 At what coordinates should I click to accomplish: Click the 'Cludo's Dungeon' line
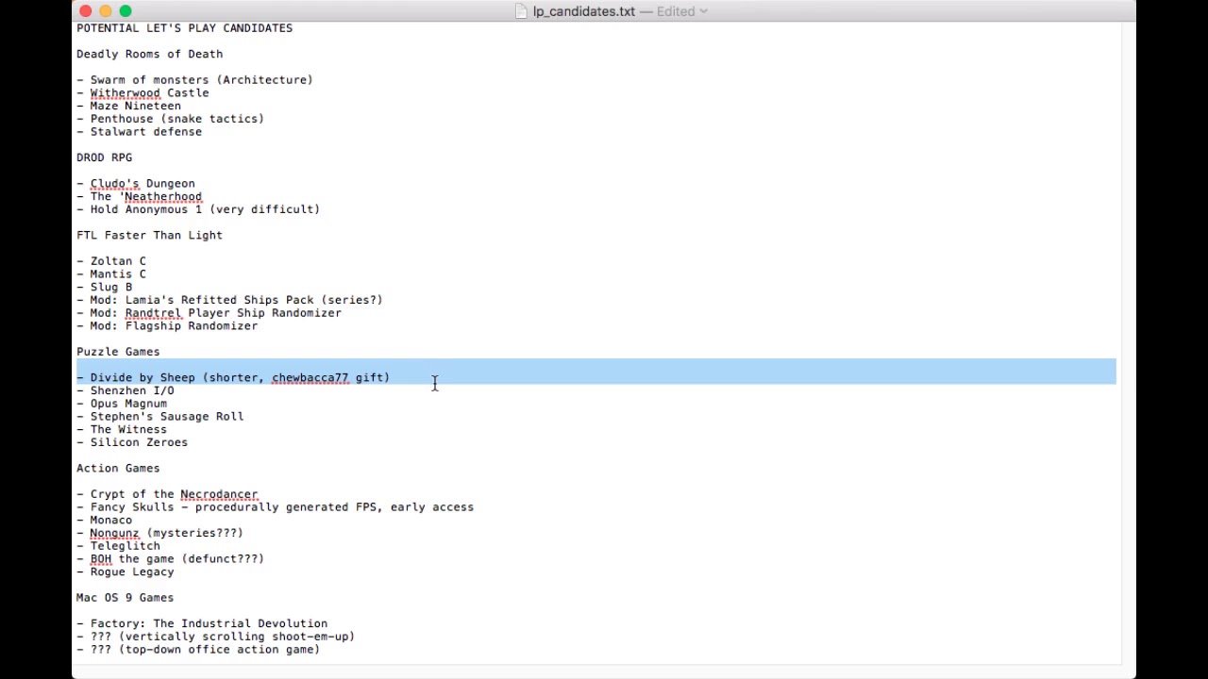(x=136, y=184)
